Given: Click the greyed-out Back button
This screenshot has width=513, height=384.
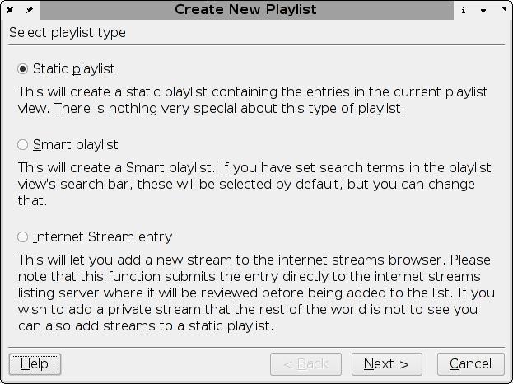Looking at the screenshot, I should (x=305, y=363).
